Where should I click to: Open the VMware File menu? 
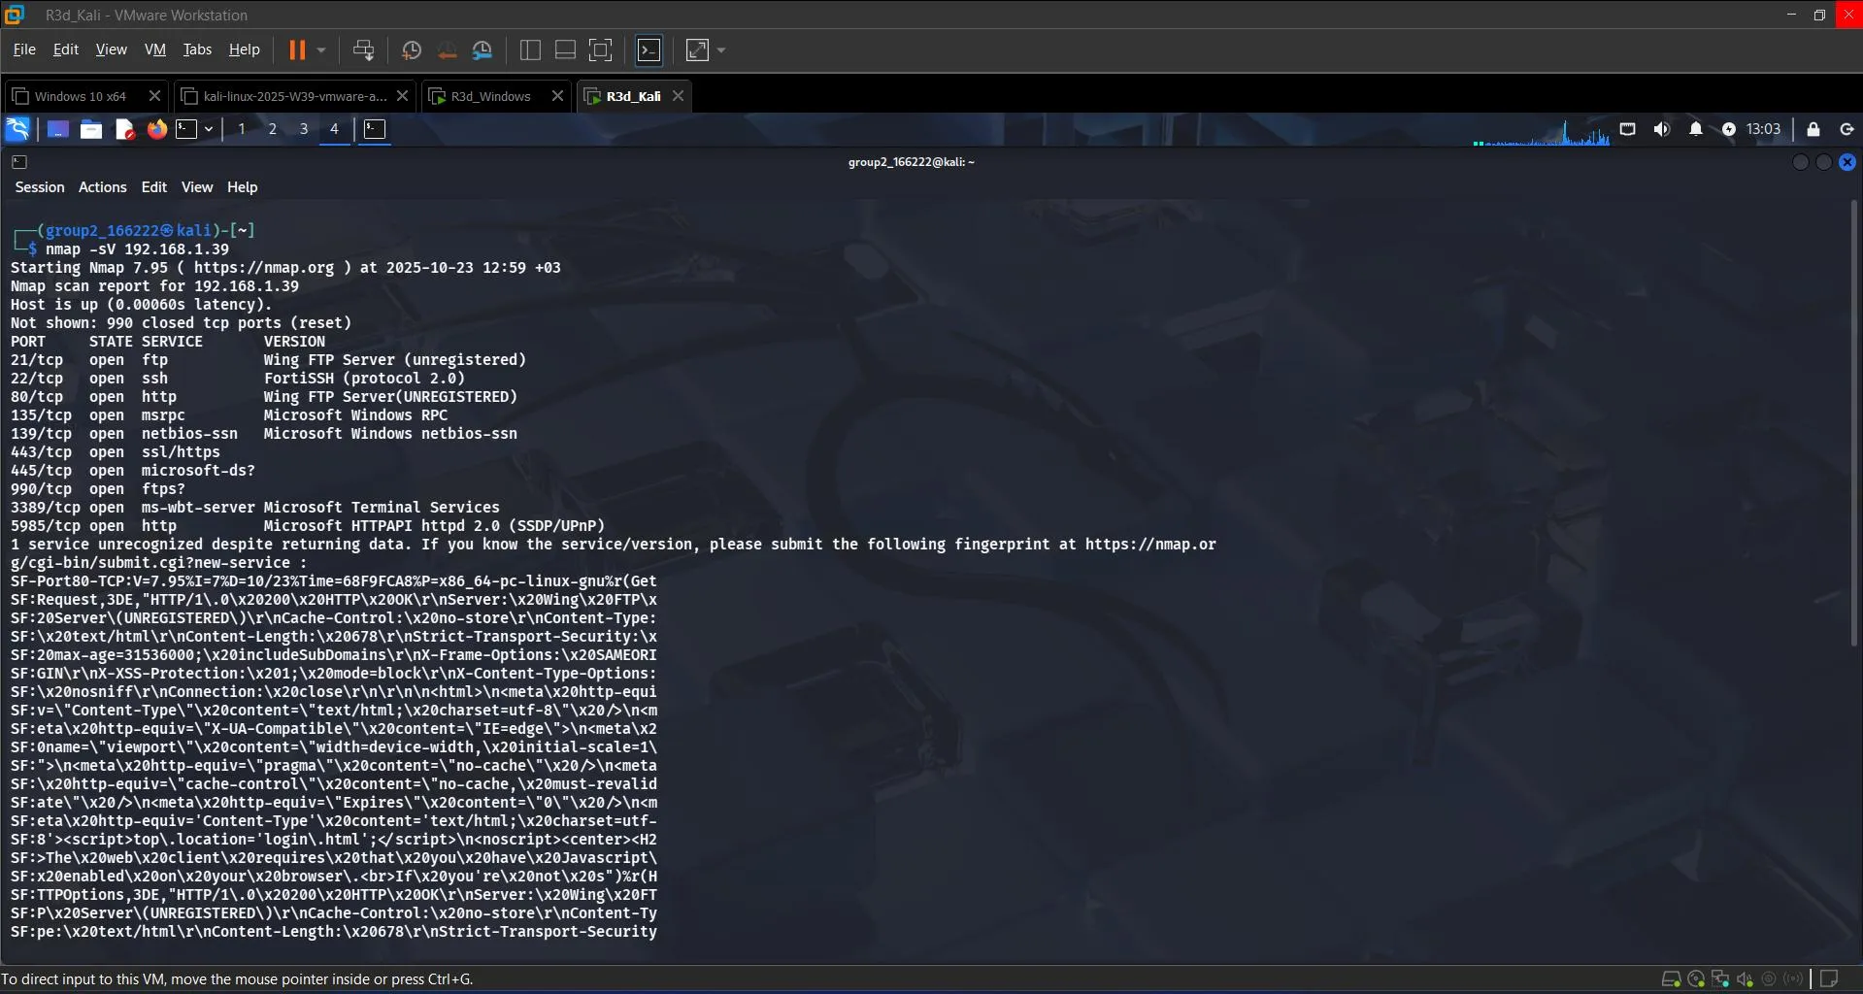(24, 50)
